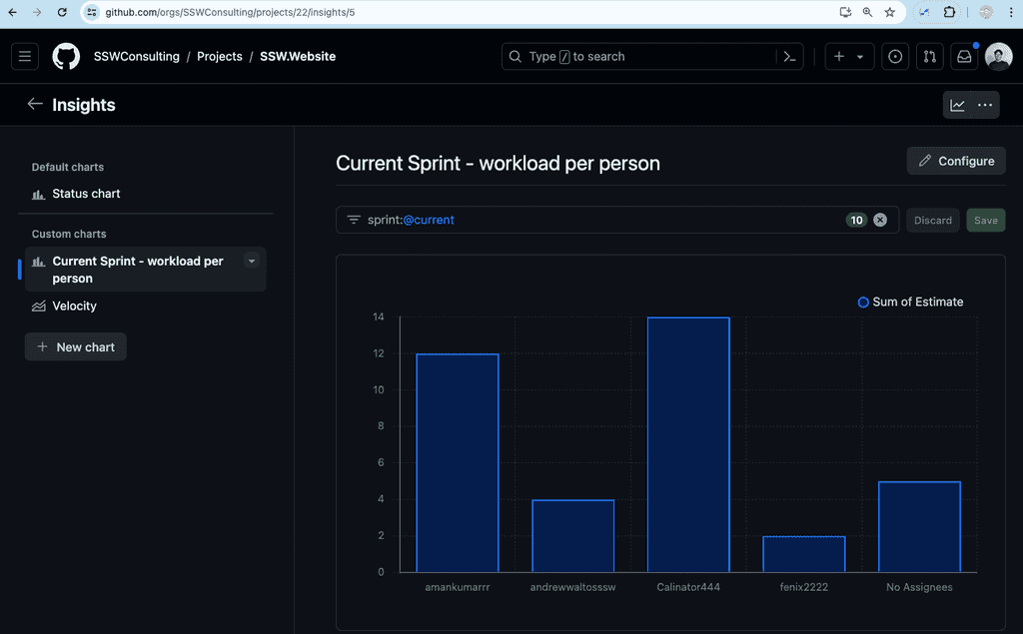The height and width of the screenshot is (634, 1023).
Task: Clear the sprint filter with the x icon
Action: [x=880, y=220]
